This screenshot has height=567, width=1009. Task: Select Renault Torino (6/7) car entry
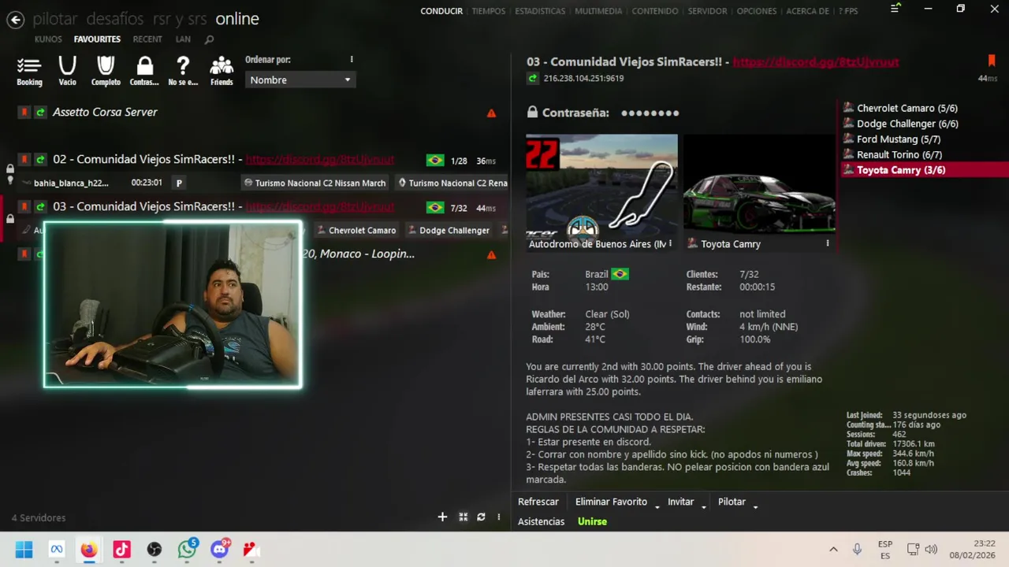(x=899, y=154)
